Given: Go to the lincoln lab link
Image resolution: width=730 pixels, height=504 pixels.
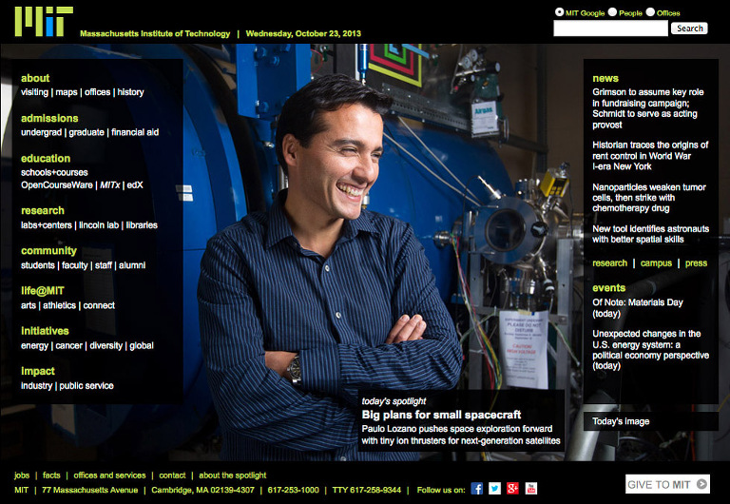Looking at the screenshot, I should pos(99,225).
